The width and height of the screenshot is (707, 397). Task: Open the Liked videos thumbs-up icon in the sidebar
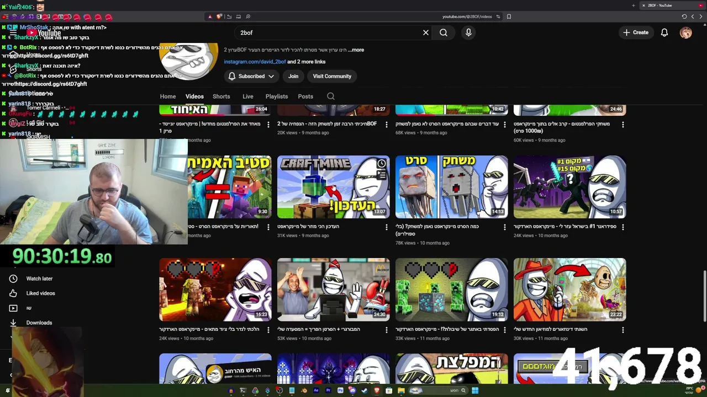point(13,293)
